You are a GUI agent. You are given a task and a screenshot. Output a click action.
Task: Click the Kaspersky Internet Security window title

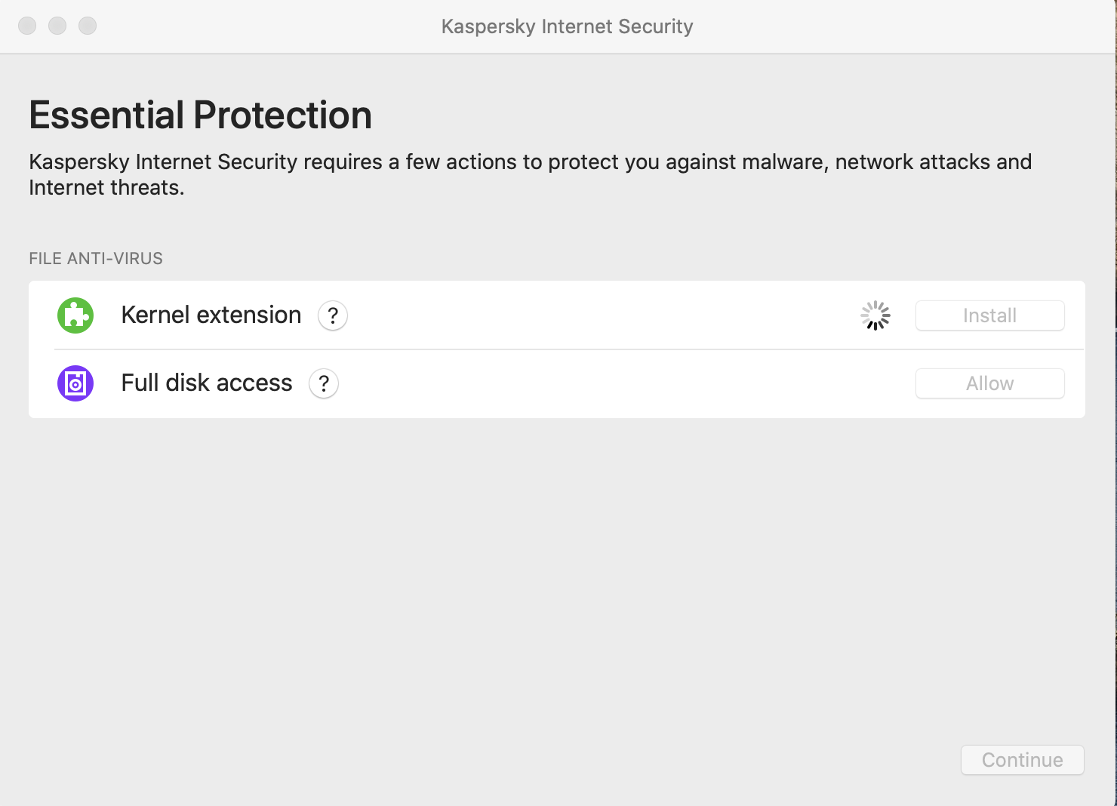coord(568,26)
